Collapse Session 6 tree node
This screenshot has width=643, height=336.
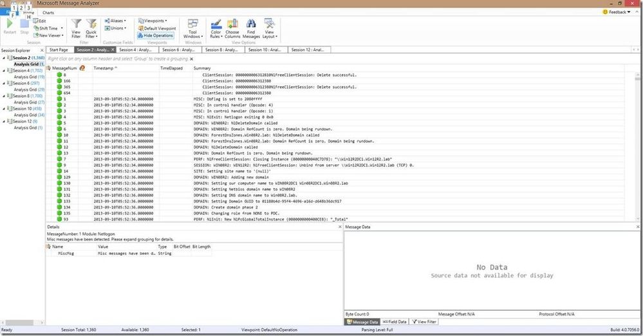(4, 83)
